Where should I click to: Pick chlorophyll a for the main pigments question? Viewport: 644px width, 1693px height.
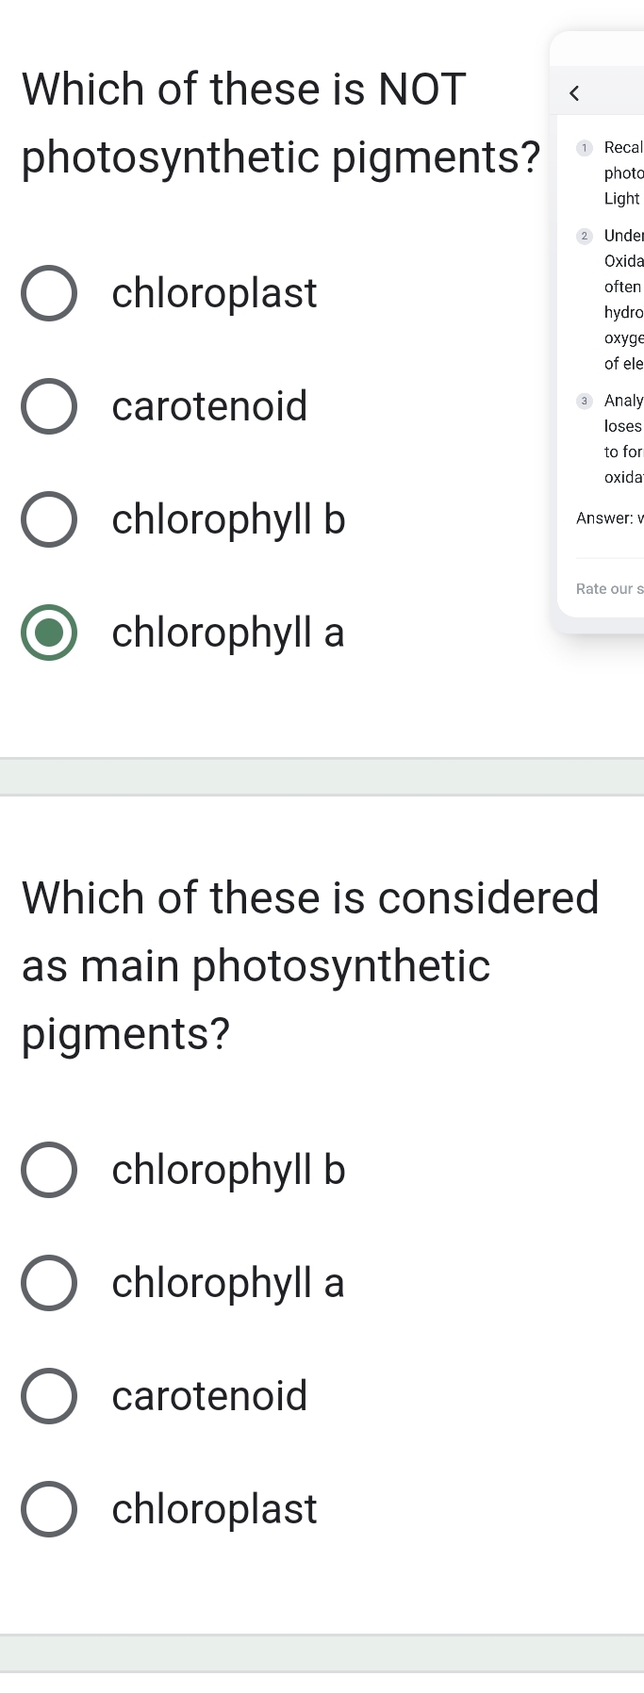[48, 1283]
